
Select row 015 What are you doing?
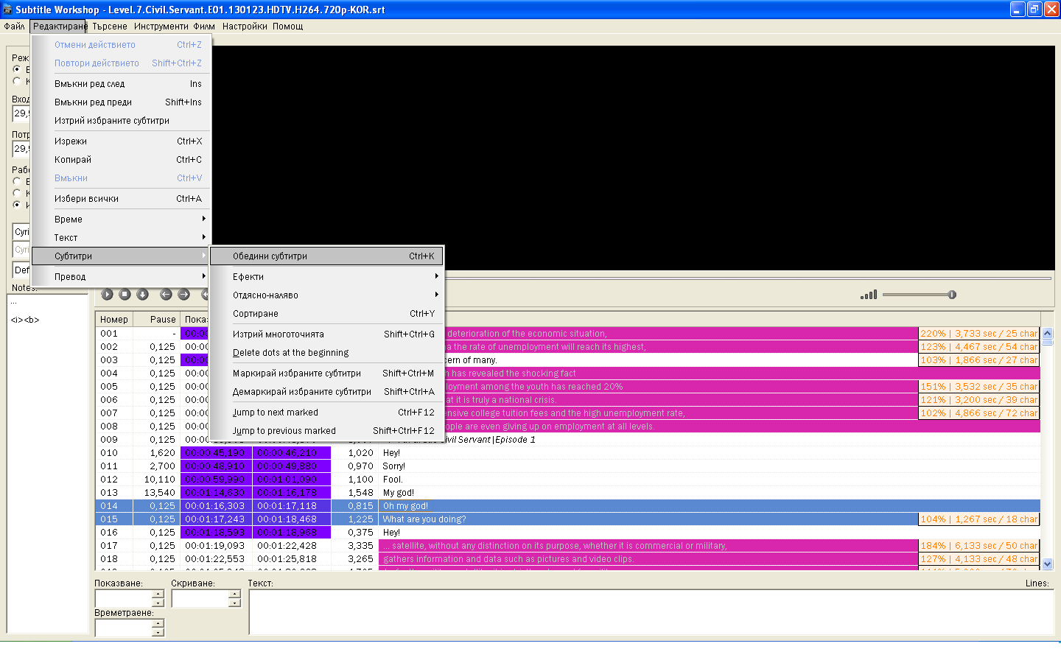tap(567, 519)
